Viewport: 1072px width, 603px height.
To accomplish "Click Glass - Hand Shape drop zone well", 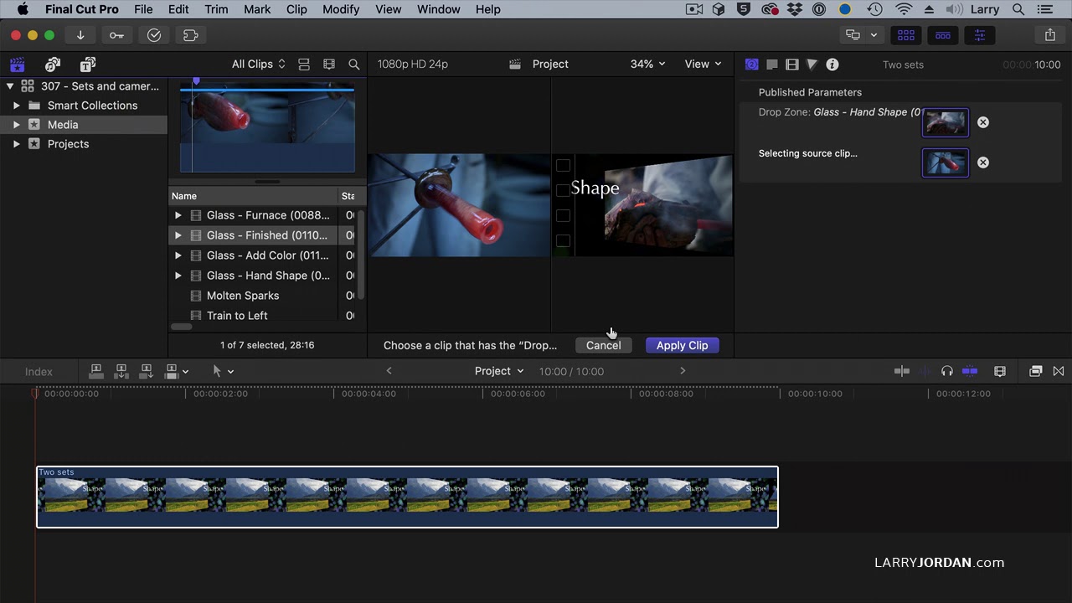I will pos(946,122).
